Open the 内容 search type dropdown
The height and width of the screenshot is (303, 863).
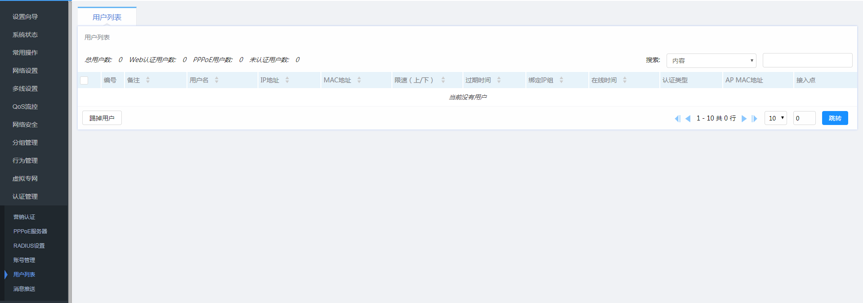click(x=711, y=61)
